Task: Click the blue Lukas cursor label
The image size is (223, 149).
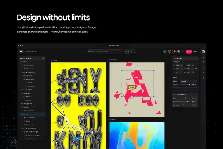Action: click(78, 139)
